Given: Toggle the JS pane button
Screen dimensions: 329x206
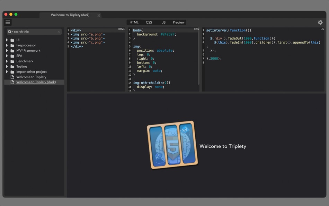Looking at the screenshot, I should click(164, 22).
